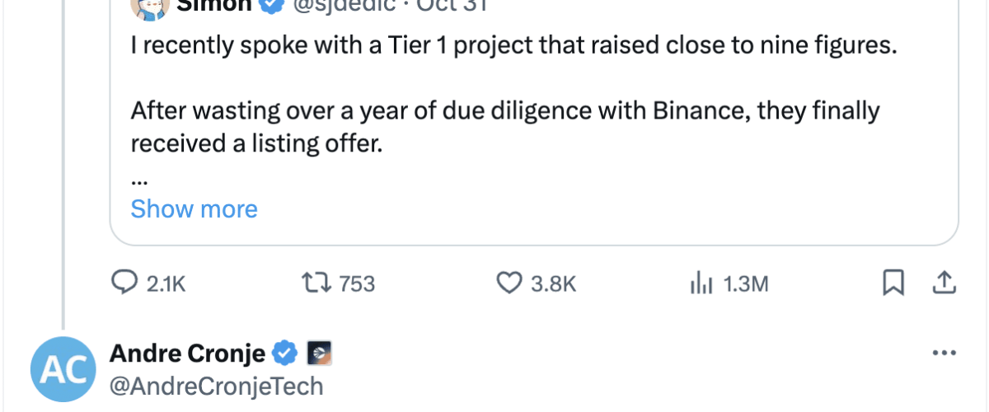Bookmark this tweet
Image resolution: width=989 pixels, height=412 pixels.
click(893, 283)
